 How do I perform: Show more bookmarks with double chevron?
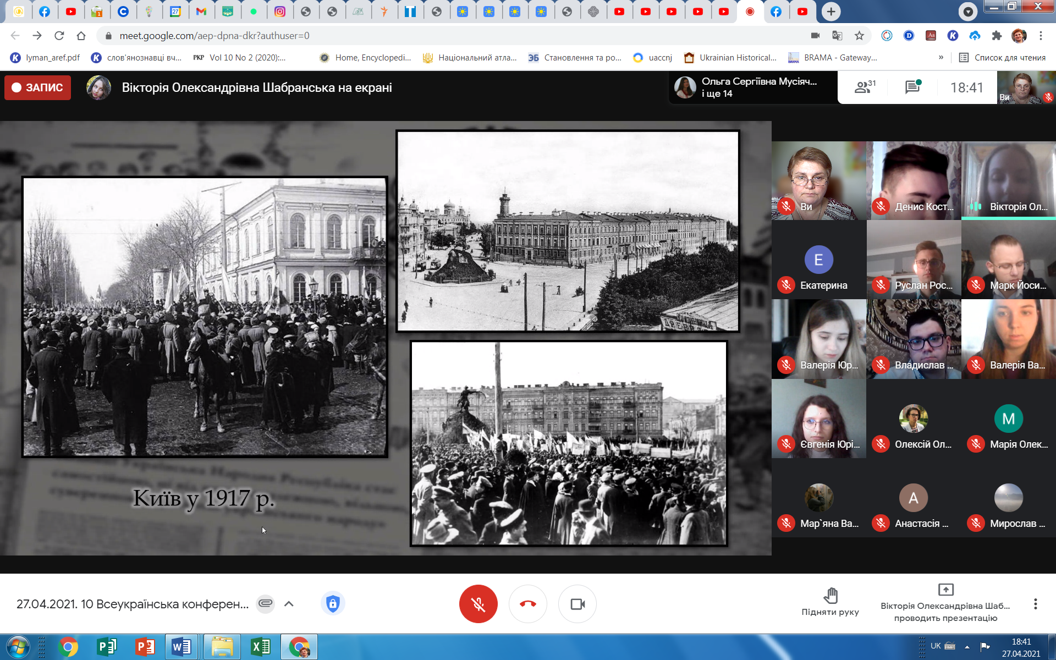(x=941, y=57)
